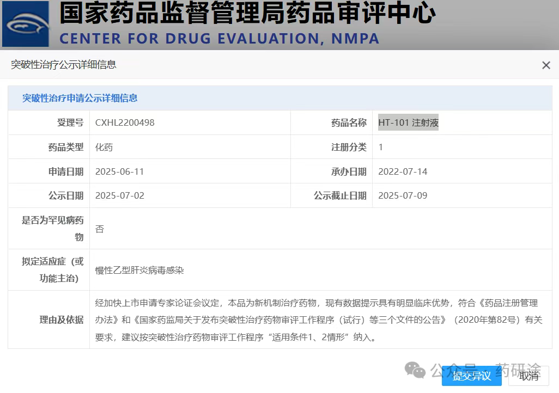Click the 否 rare disease value
The height and width of the screenshot is (393, 559).
pyautogui.click(x=100, y=229)
